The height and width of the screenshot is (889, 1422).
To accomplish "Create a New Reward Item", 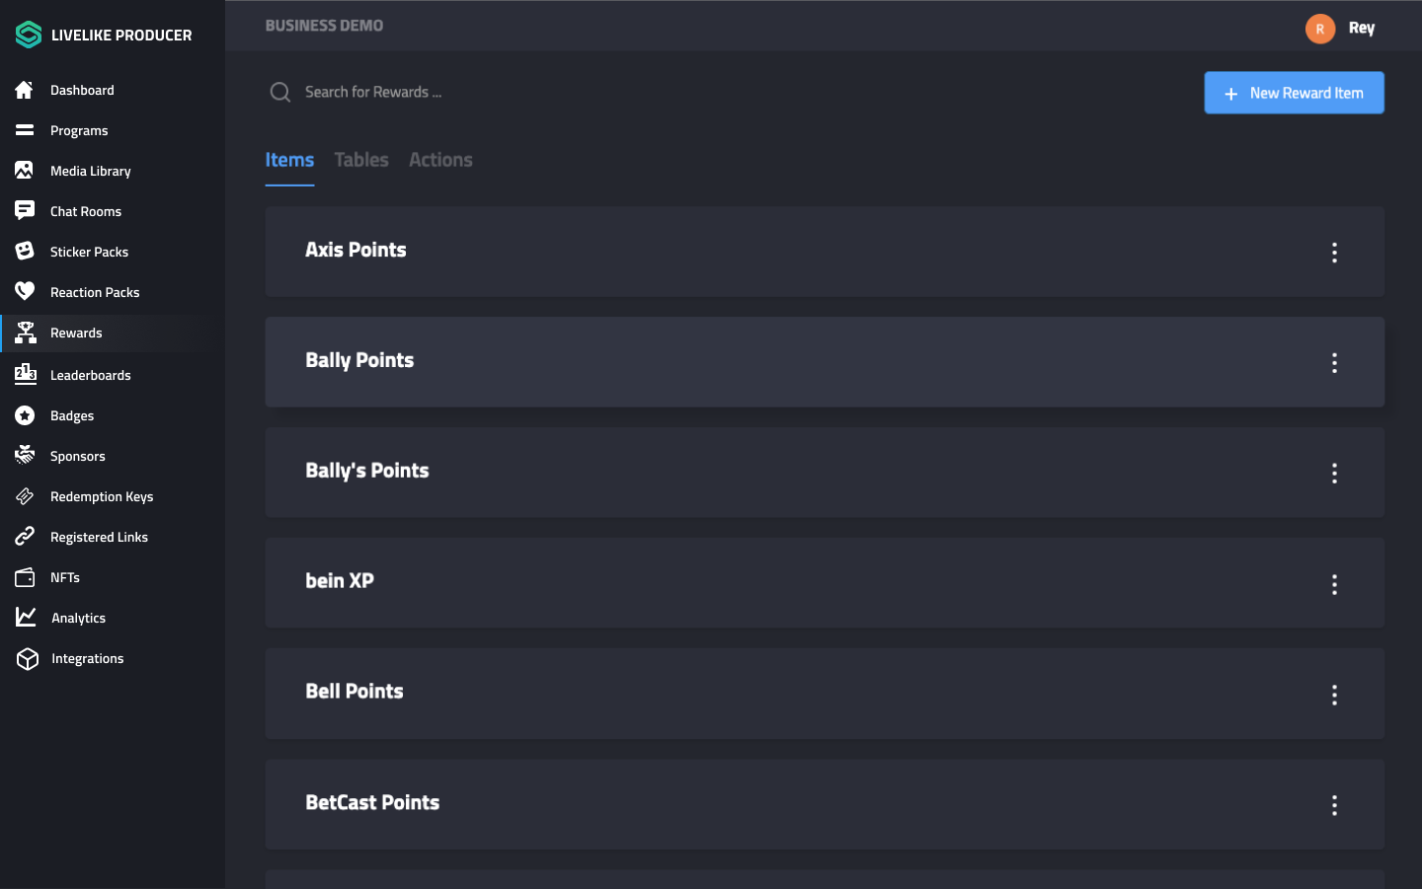I will (1294, 93).
